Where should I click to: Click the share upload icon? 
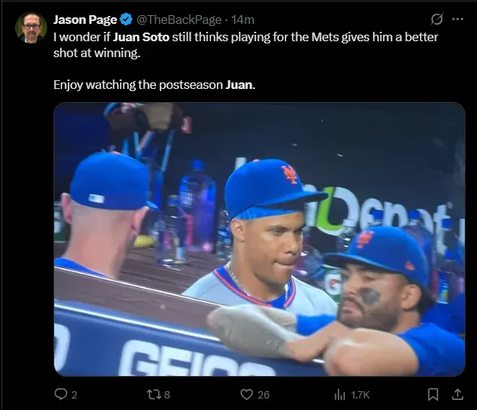[457, 394]
